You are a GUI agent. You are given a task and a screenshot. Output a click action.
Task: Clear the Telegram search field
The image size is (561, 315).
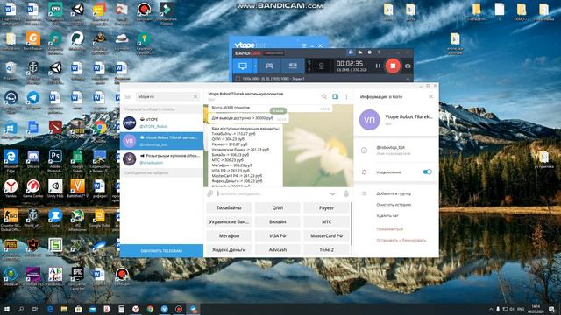click(x=195, y=96)
